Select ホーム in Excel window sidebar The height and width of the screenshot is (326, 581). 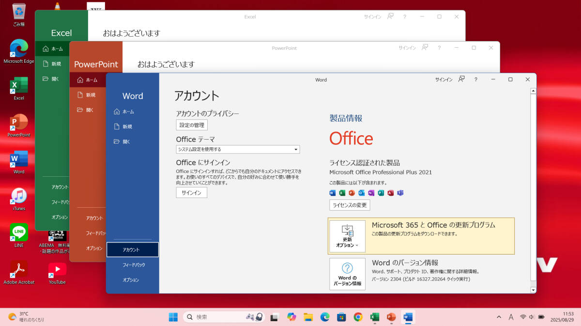click(52, 49)
